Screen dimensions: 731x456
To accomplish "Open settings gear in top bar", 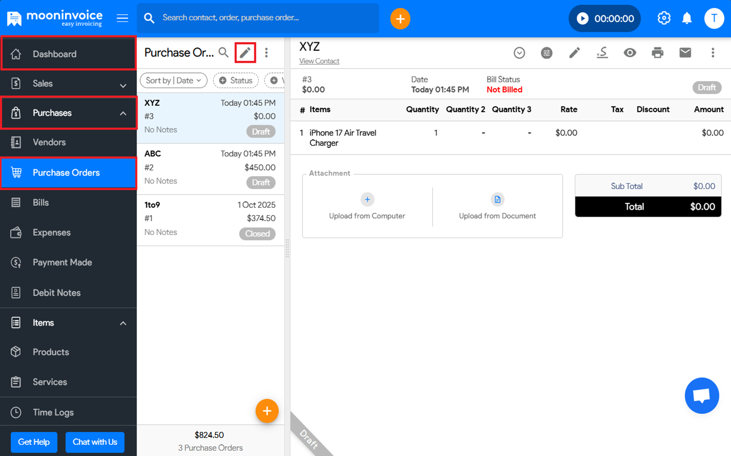I will click(663, 19).
